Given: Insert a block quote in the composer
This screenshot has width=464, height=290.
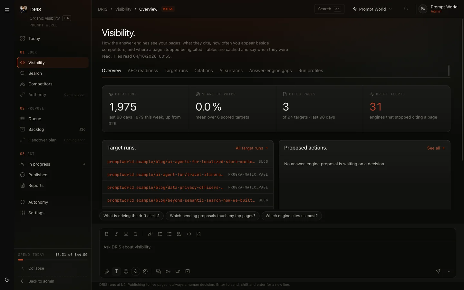Looking at the screenshot, I should click(x=179, y=234).
